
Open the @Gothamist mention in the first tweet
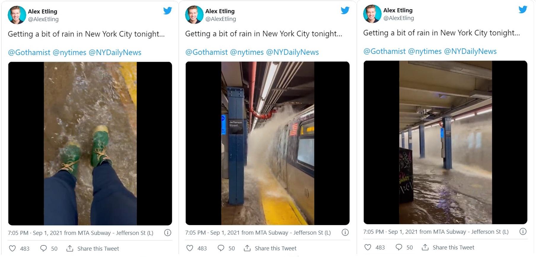pyautogui.click(x=29, y=53)
